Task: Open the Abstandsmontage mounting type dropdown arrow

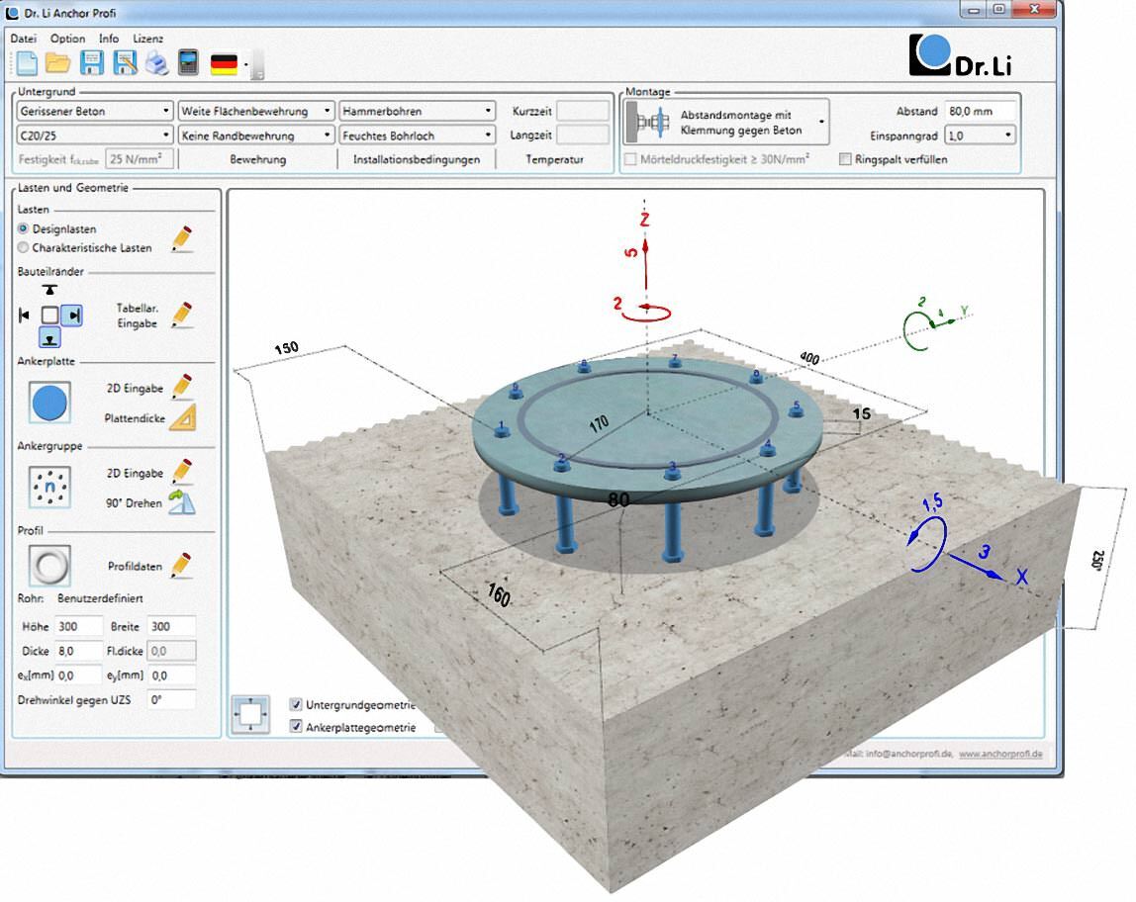Action: (x=821, y=122)
